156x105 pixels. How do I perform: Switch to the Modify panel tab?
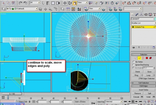(x=137, y=15)
